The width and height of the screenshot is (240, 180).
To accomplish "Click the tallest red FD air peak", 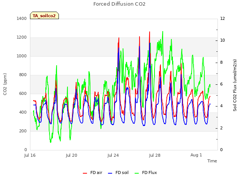I will pos(150,32).
